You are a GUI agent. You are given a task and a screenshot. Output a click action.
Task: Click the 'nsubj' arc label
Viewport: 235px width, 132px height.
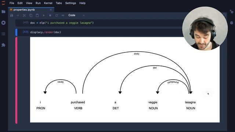[61, 82]
